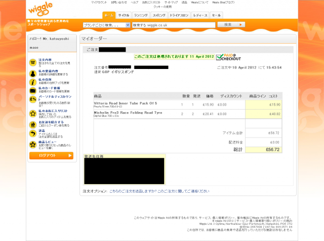Click the £15.90 line cost cell
324x241 pixels.
click(x=263, y=105)
